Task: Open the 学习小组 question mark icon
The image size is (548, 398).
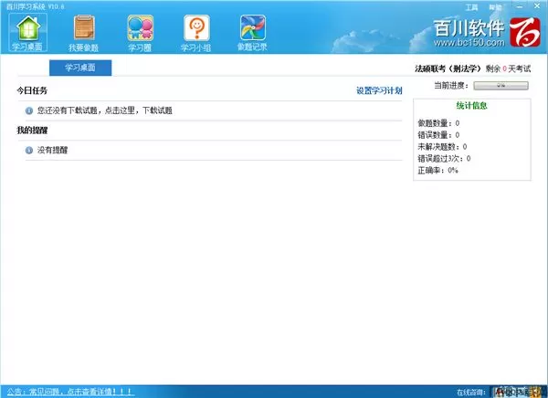Action: [x=196, y=30]
